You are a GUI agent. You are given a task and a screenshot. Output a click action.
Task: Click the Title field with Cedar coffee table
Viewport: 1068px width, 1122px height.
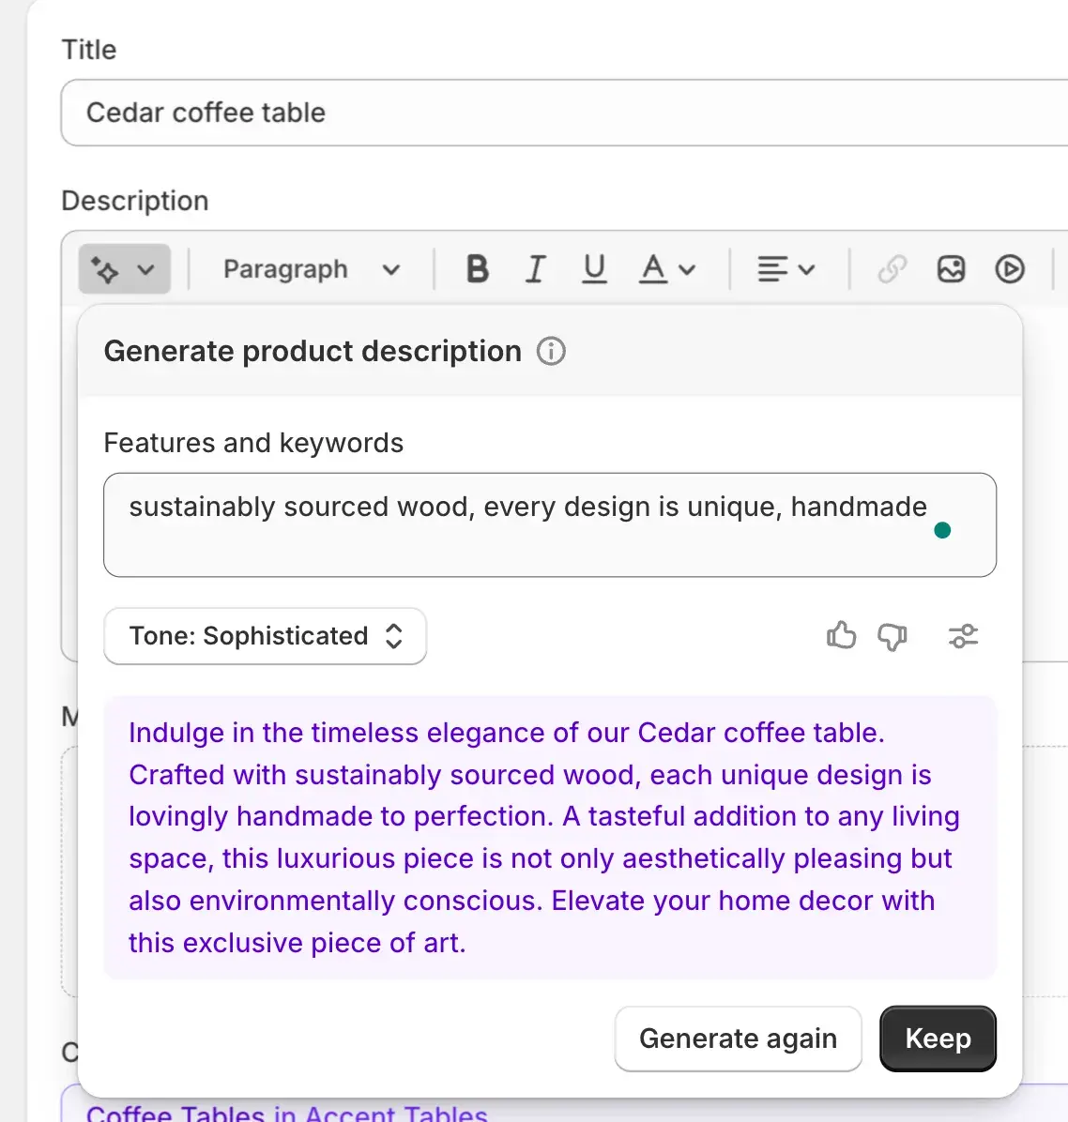point(563,113)
